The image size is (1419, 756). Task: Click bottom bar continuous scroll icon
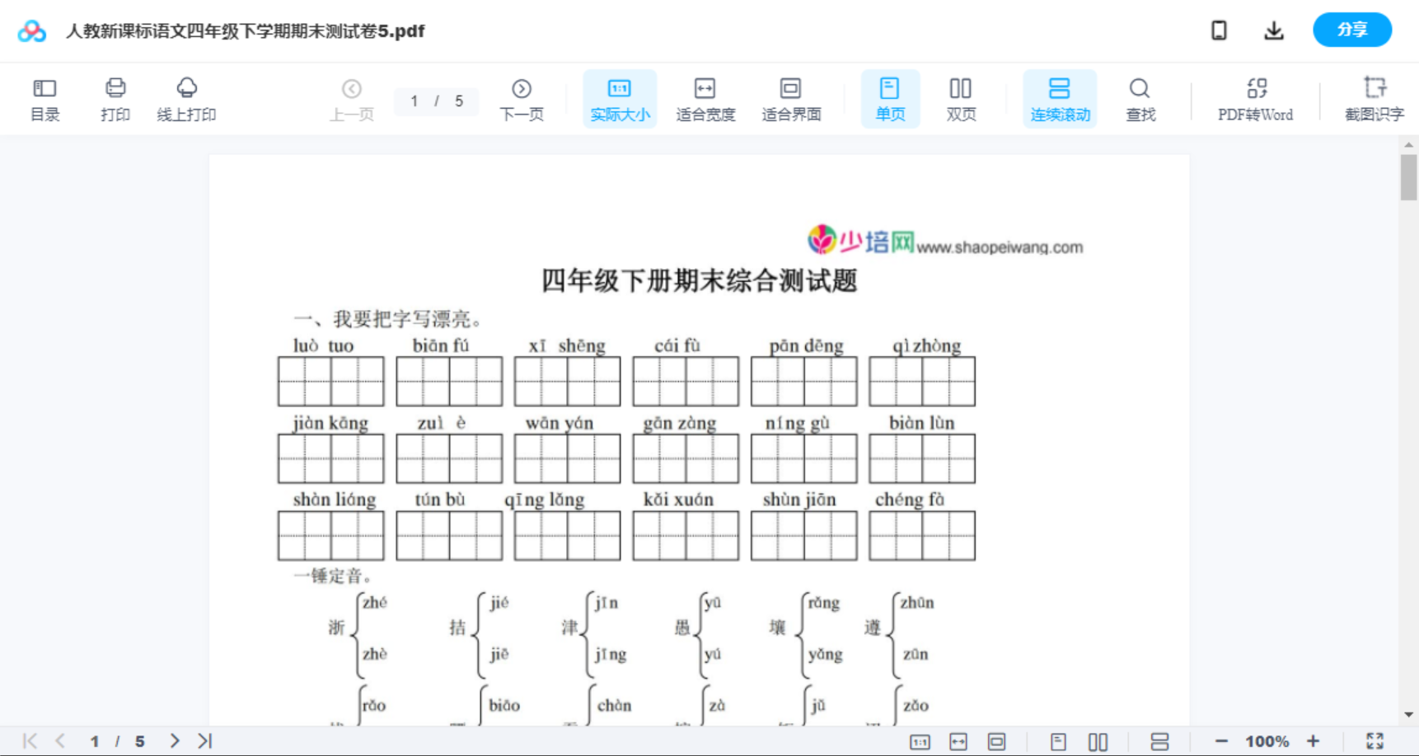click(1159, 742)
